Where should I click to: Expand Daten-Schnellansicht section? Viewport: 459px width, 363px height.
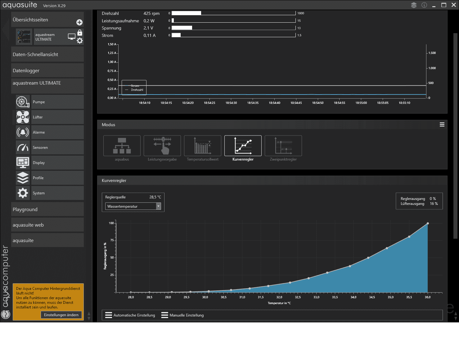click(x=47, y=54)
